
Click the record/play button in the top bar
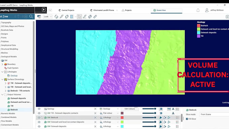point(43,10)
